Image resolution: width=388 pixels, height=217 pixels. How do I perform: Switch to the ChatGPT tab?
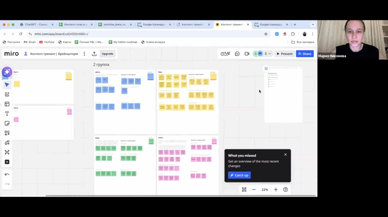pyautogui.click(x=36, y=25)
